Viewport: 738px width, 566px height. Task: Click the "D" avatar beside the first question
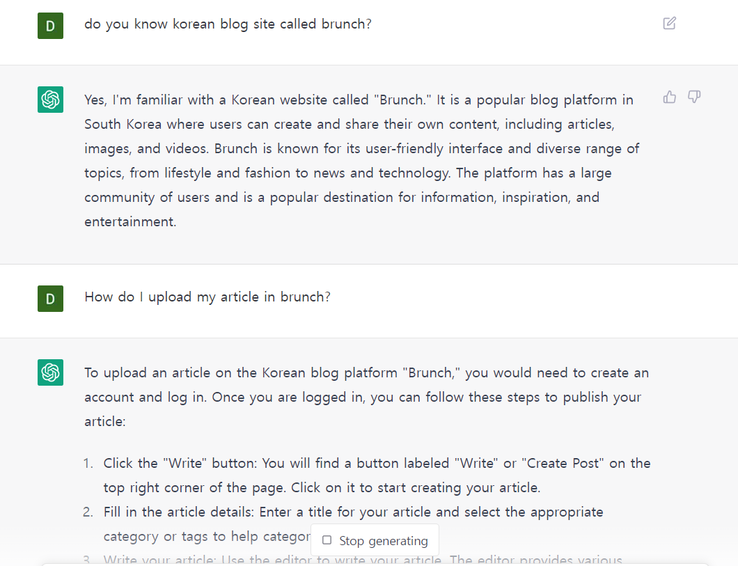(50, 26)
